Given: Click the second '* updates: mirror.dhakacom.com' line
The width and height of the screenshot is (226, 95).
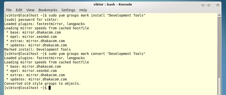Looking at the screenshot, I should [37, 79].
